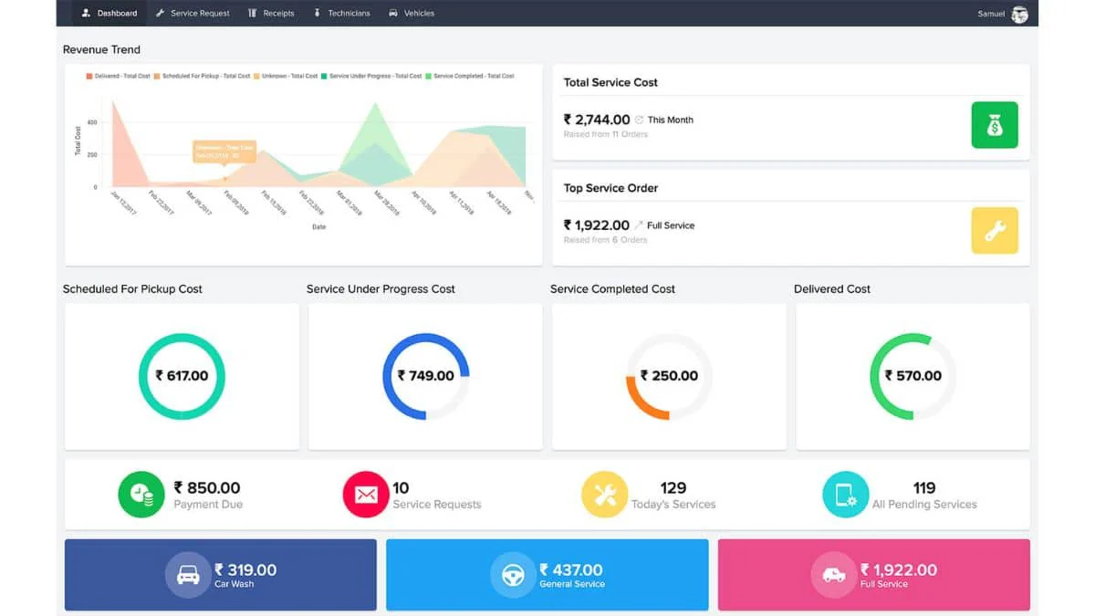The width and height of the screenshot is (1095, 616).
Task: Click the yellow tools Today's Services icon
Action: [x=605, y=495]
